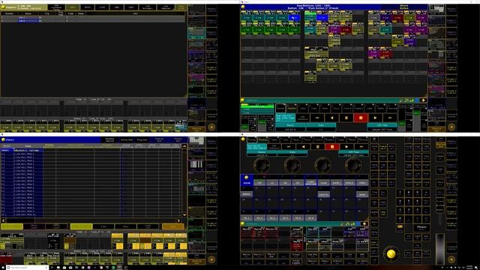Select the Focus preset tab in top-right window
The image size is (480, 270).
(x=336, y=108)
